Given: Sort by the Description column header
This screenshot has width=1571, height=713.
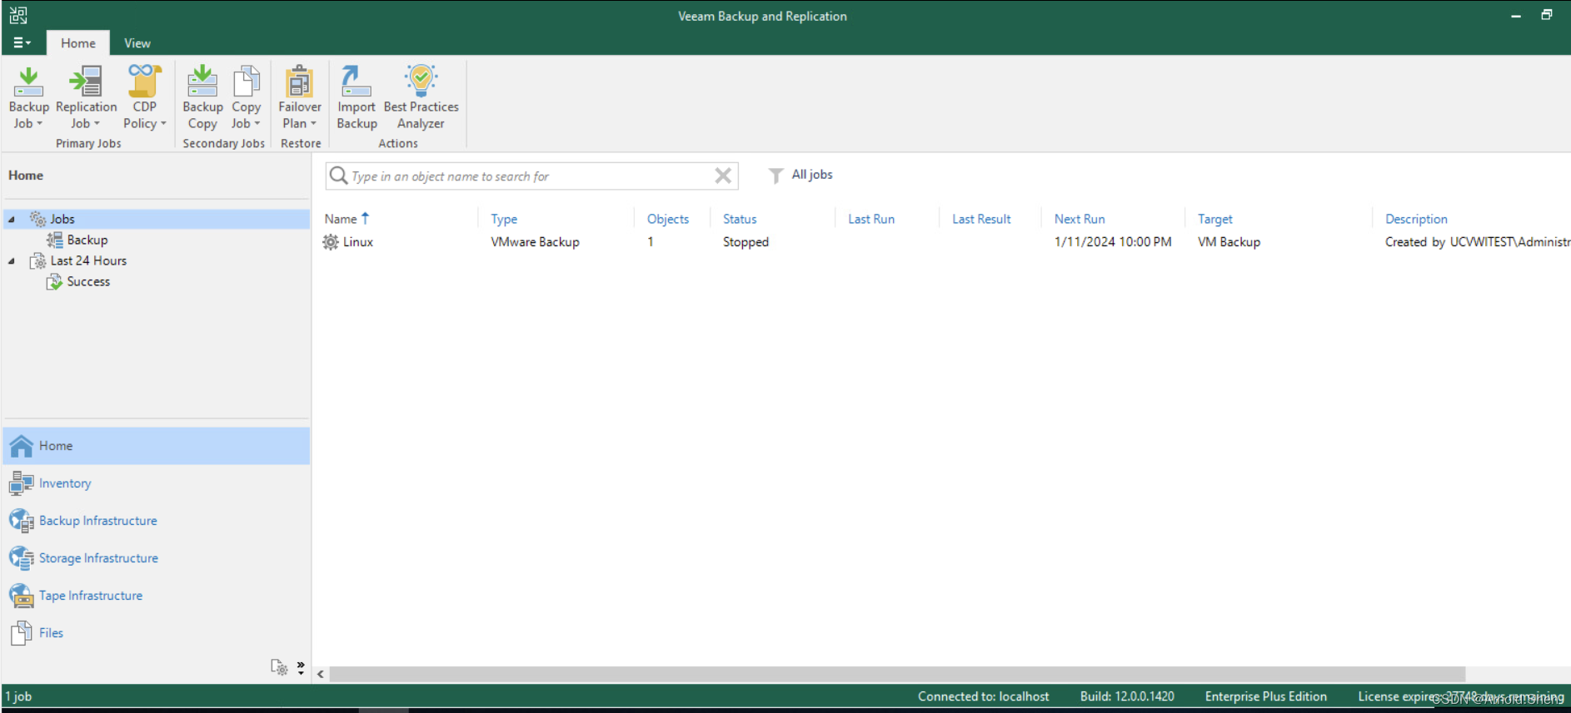Looking at the screenshot, I should point(1416,219).
